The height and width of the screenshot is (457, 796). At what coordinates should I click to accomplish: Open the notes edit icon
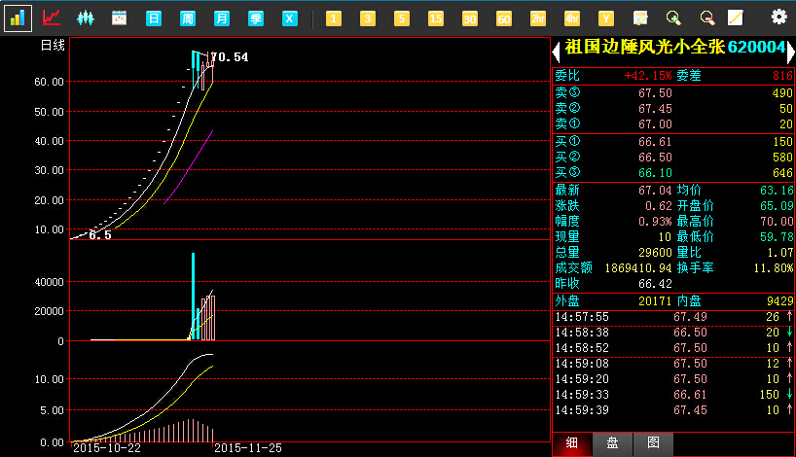pyautogui.click(x=640, y=18)
